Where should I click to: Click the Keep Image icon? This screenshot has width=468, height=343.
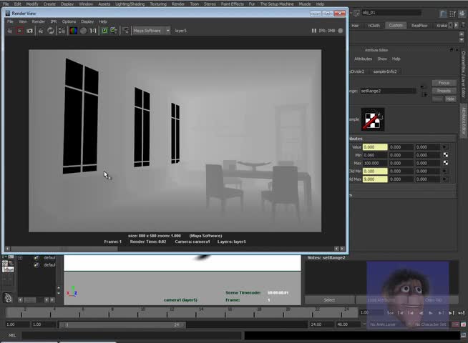[x=104, y=31]
